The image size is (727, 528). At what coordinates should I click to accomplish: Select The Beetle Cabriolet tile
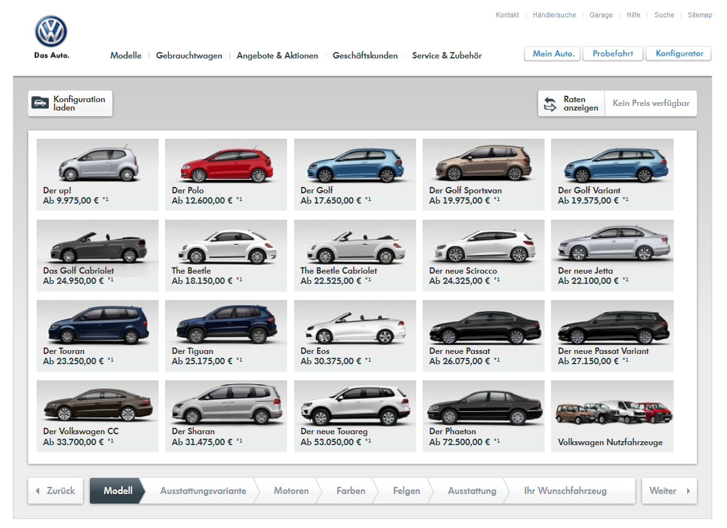[355, 256]
